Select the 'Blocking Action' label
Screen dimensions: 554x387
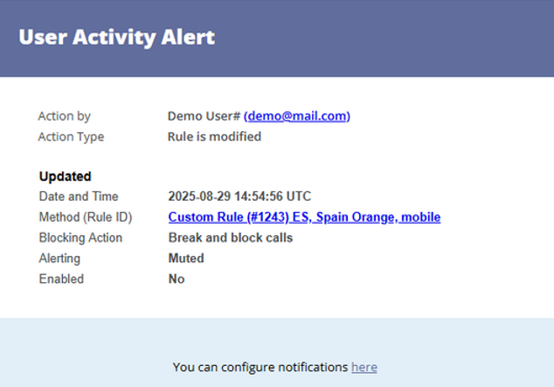pyautogui.click(x=80, y=238)
